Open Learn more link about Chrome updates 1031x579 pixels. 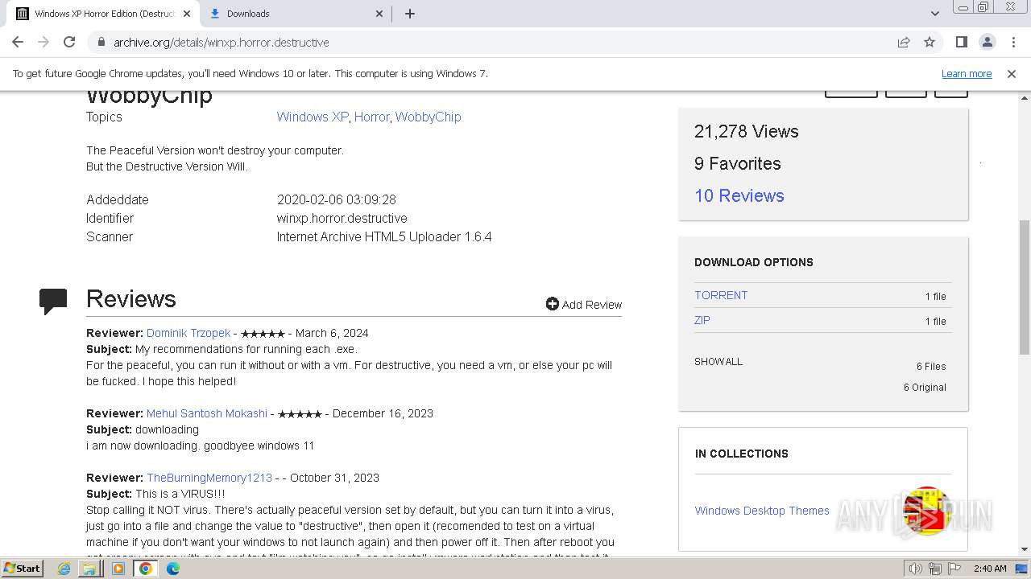[x=967, y=73]
